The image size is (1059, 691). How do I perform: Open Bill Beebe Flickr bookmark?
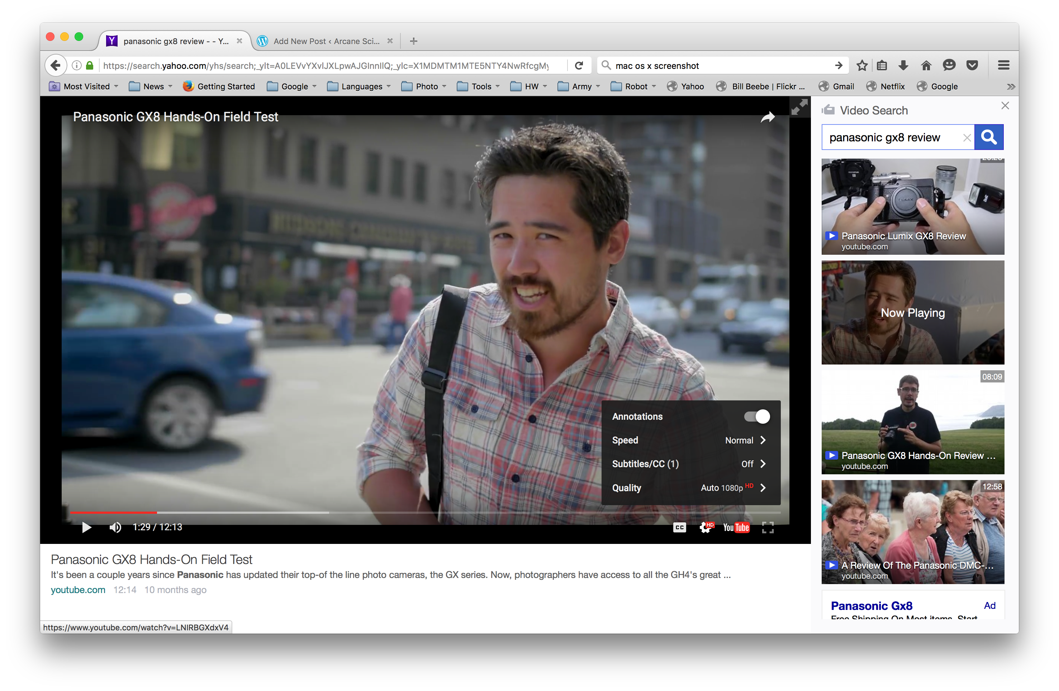coord(760,86)
